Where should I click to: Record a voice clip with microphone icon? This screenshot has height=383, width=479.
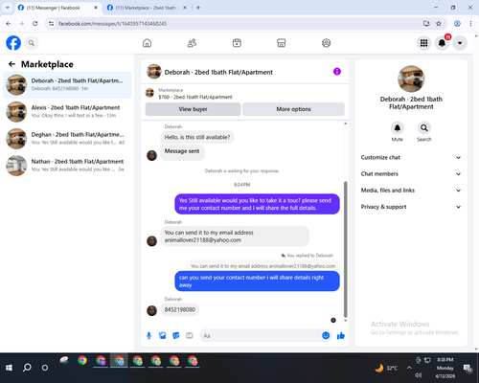[x=148, y=335]
